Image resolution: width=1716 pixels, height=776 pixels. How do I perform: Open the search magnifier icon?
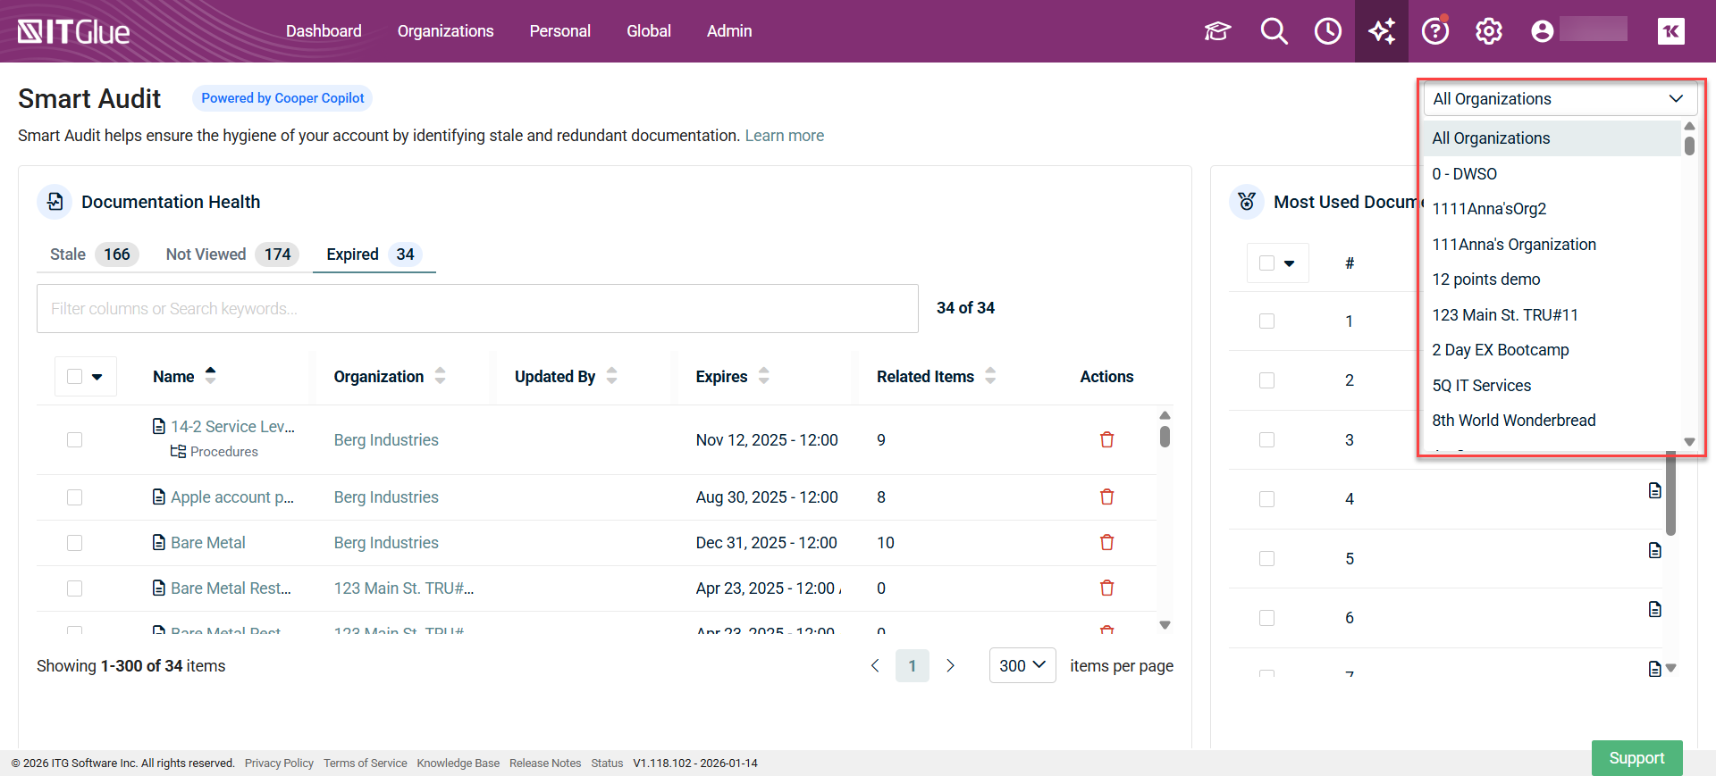(1274, 31)
